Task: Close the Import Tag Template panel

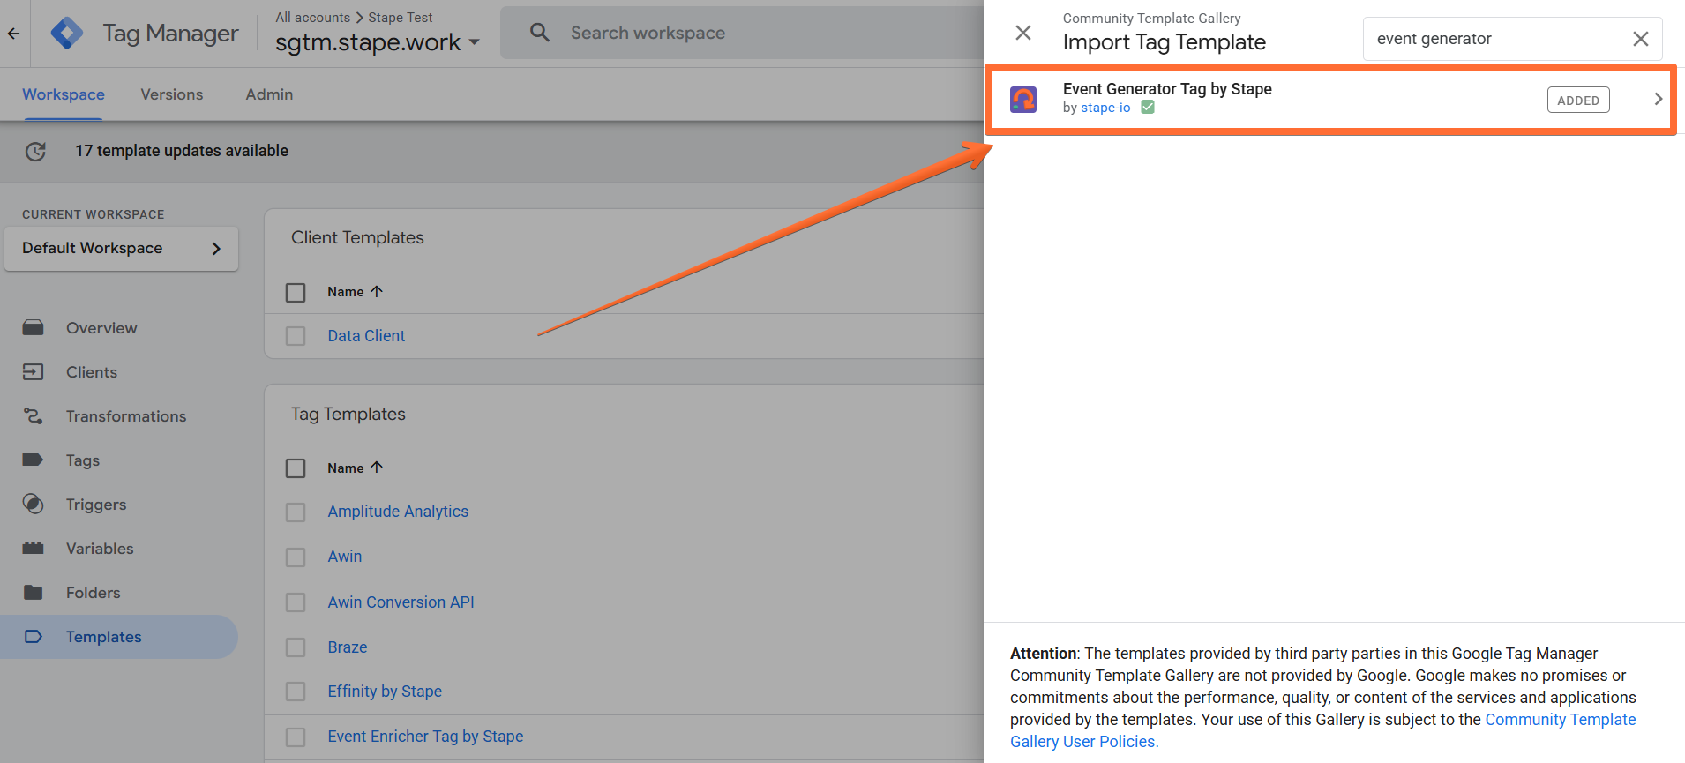Action: click(x=1023, y=33)
